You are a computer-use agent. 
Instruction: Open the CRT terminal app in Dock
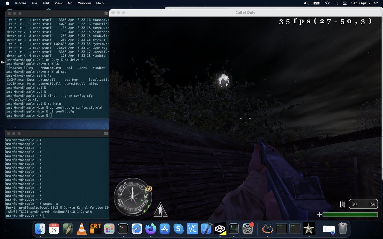pyautogui.click(x=95, y=228)
